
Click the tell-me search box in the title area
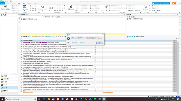(x=161, y=3)
